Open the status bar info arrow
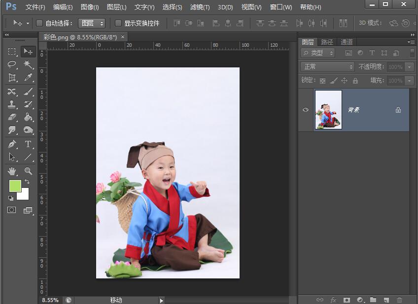418x304 pixels. pyautogui.click(x=161, y=301)
